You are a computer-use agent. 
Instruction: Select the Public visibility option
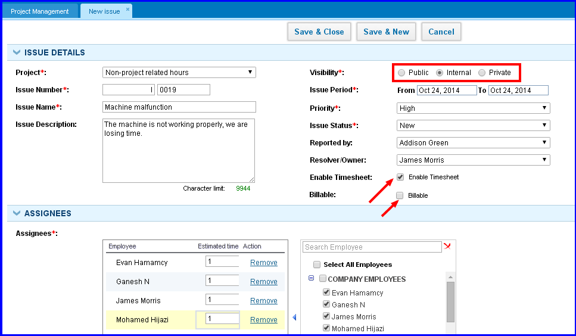tap(401, 73)
